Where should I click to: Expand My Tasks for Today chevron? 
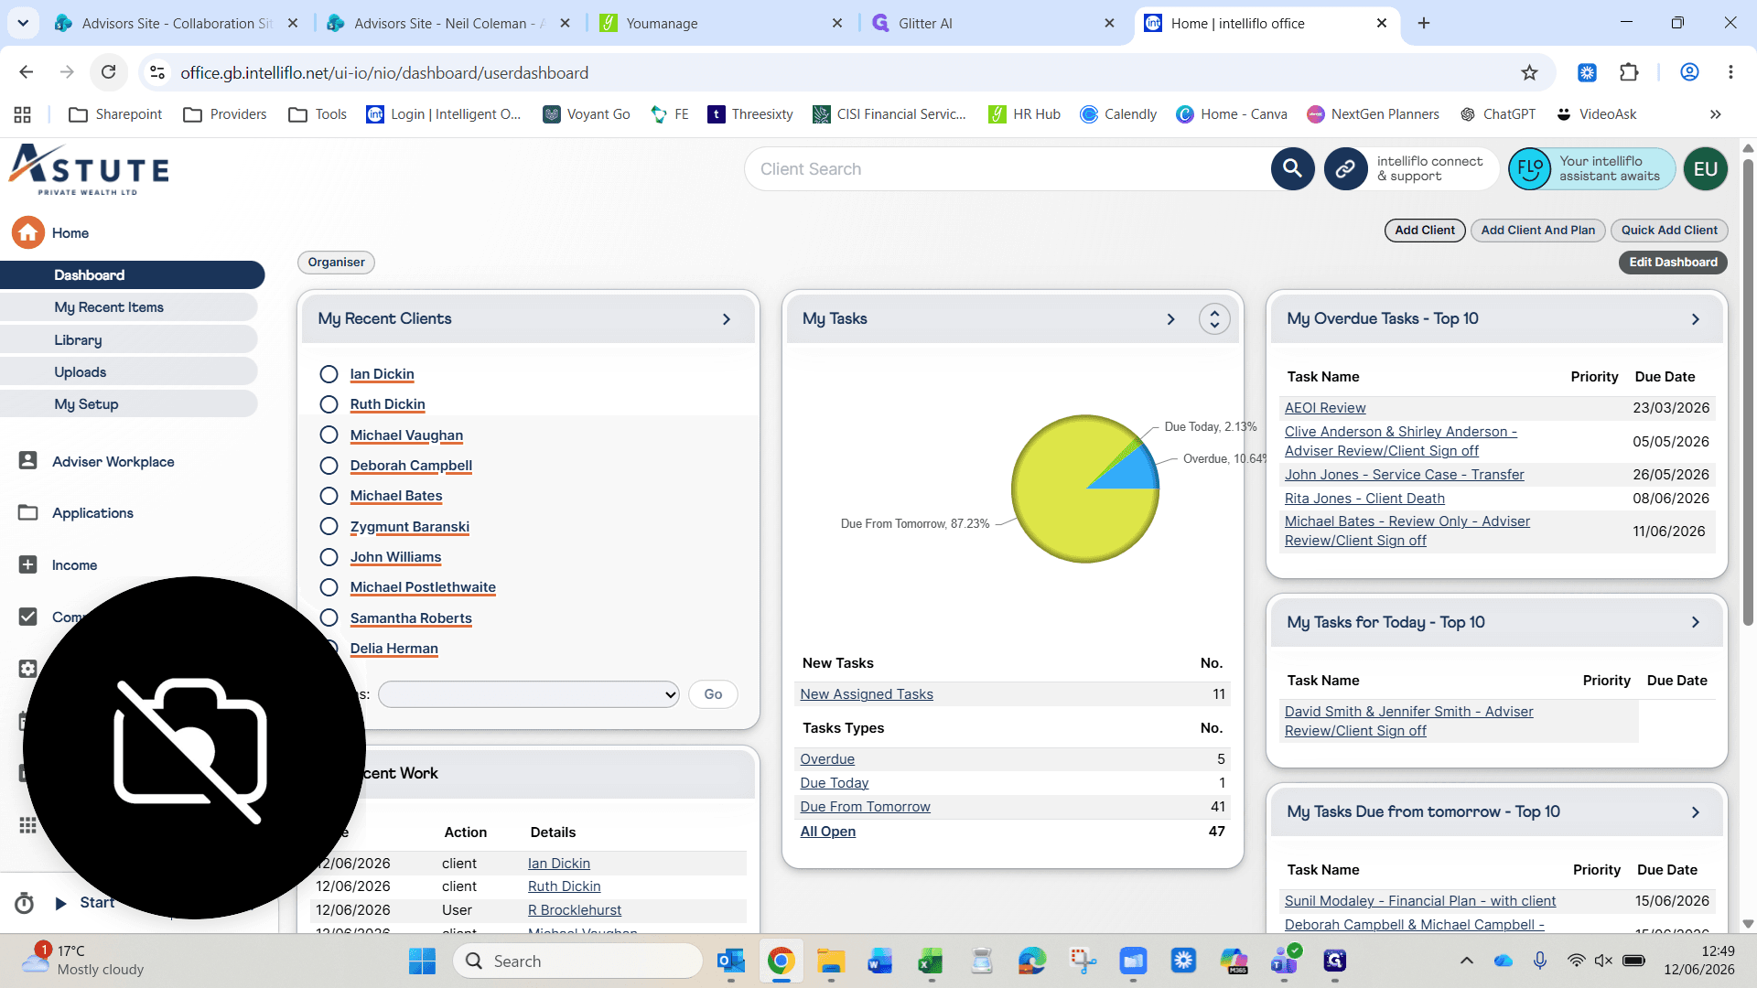coord(1696,622)
